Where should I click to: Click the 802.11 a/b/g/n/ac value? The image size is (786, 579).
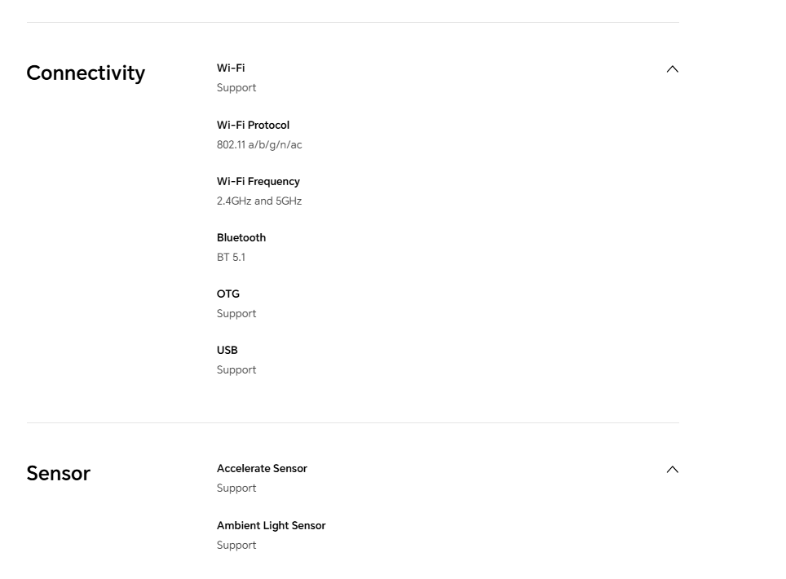(x=259, y=145)
